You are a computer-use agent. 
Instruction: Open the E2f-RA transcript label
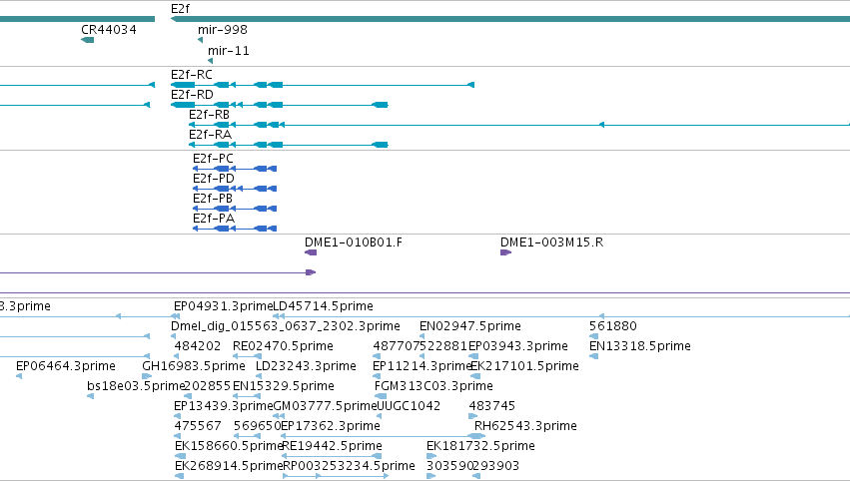(x=210, y=135)
